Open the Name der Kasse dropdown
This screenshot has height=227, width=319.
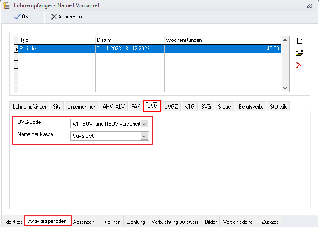pyautogui.click(x=144, y=136)
